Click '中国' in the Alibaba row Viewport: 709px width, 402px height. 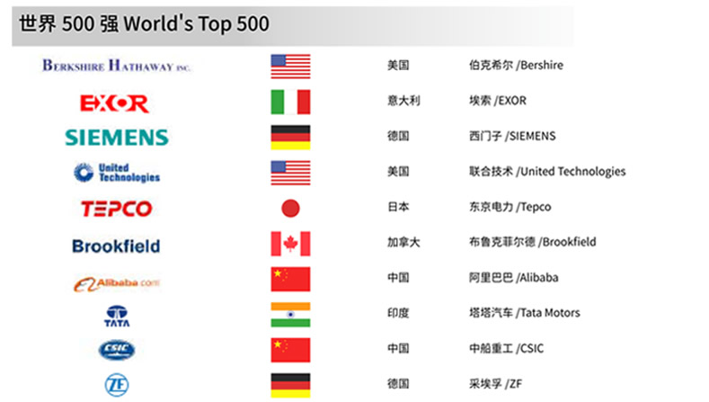(398, 278)
